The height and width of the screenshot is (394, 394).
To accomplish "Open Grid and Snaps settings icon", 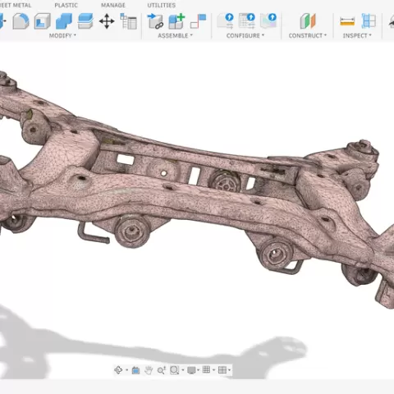I will pos(206,370).
